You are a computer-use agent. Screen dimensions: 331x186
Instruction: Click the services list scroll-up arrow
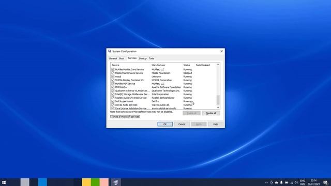click(x=218, y=65)
